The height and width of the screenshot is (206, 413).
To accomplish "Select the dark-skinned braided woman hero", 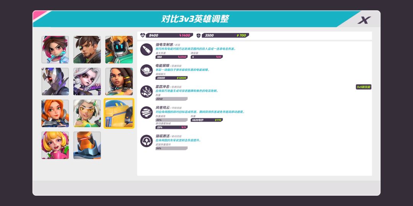I will click(119, 82).
